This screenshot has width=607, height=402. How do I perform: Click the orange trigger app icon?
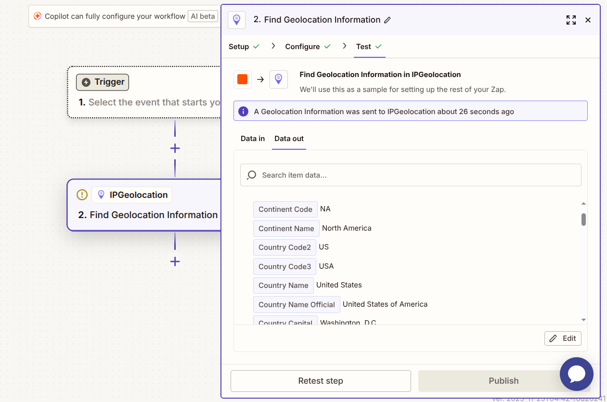(x=243, y=79)
